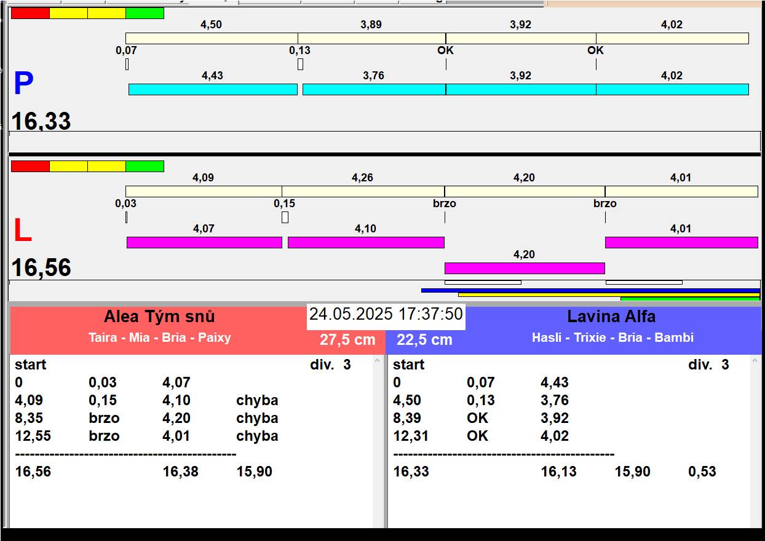Click brzo in the 8,35 table row
The width and height of the screenshot is (765, 541).
(x=104, y=418)
